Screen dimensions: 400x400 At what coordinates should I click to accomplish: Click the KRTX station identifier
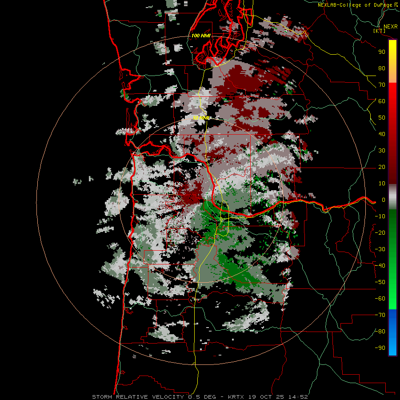tap(236, 397)
